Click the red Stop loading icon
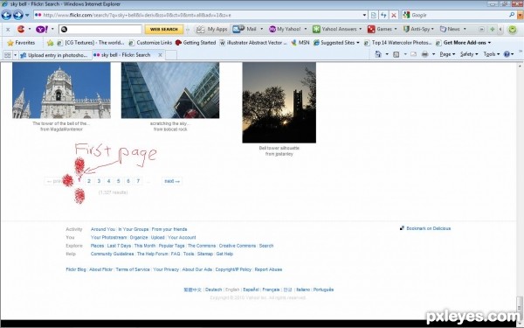The image size is (524, 328). click(394, 15)
